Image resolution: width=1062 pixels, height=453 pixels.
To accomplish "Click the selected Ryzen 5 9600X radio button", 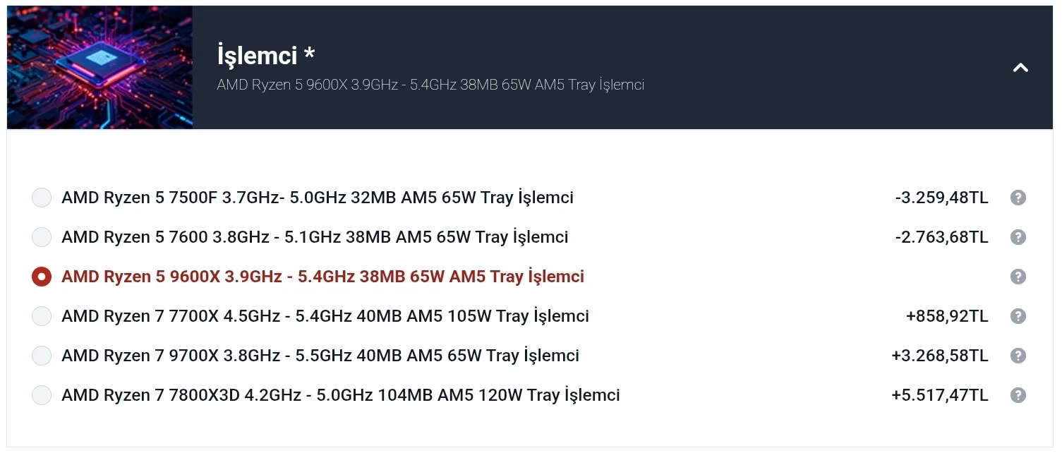I will [x=42, y=277].
